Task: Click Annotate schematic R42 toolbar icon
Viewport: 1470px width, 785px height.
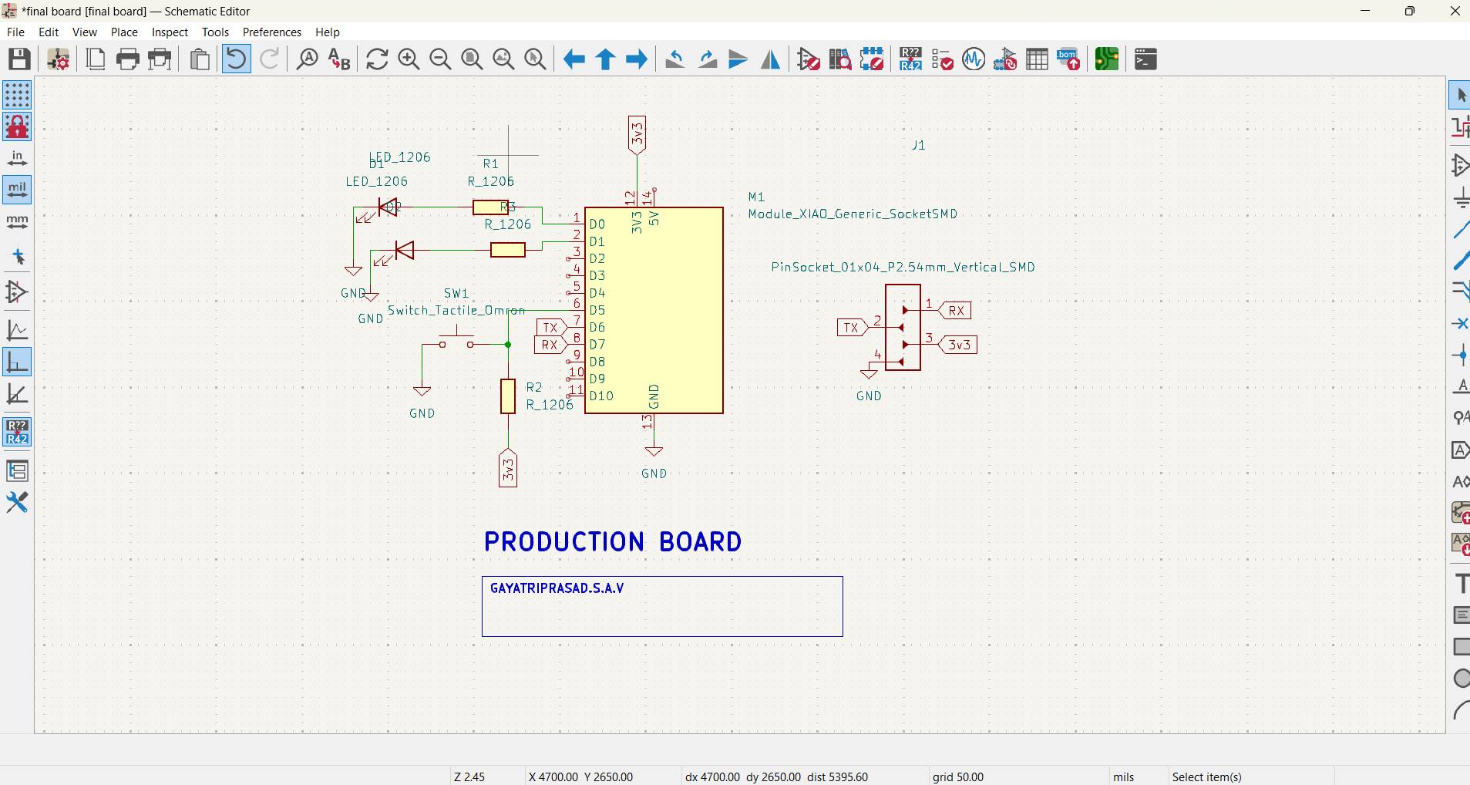Action: point(910,59)
